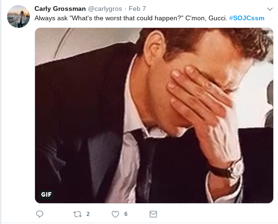
Task: Like the tweet with the heart icon
Action: (x=115, y=214)
